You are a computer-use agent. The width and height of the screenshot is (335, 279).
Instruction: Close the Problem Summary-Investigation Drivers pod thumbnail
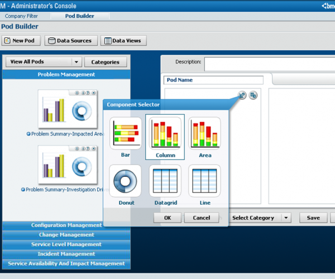94,148
